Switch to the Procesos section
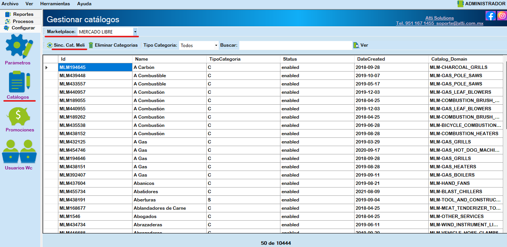 pyautogui.click(x=20, y=21)
